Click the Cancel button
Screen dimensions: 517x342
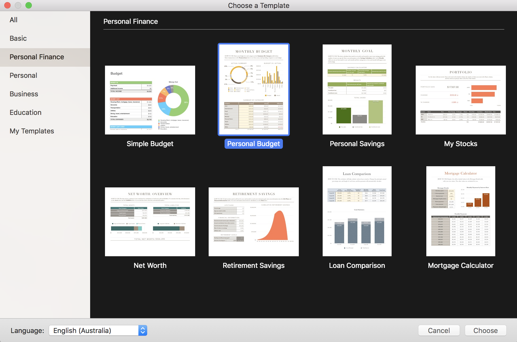click(x=439, y=330)
